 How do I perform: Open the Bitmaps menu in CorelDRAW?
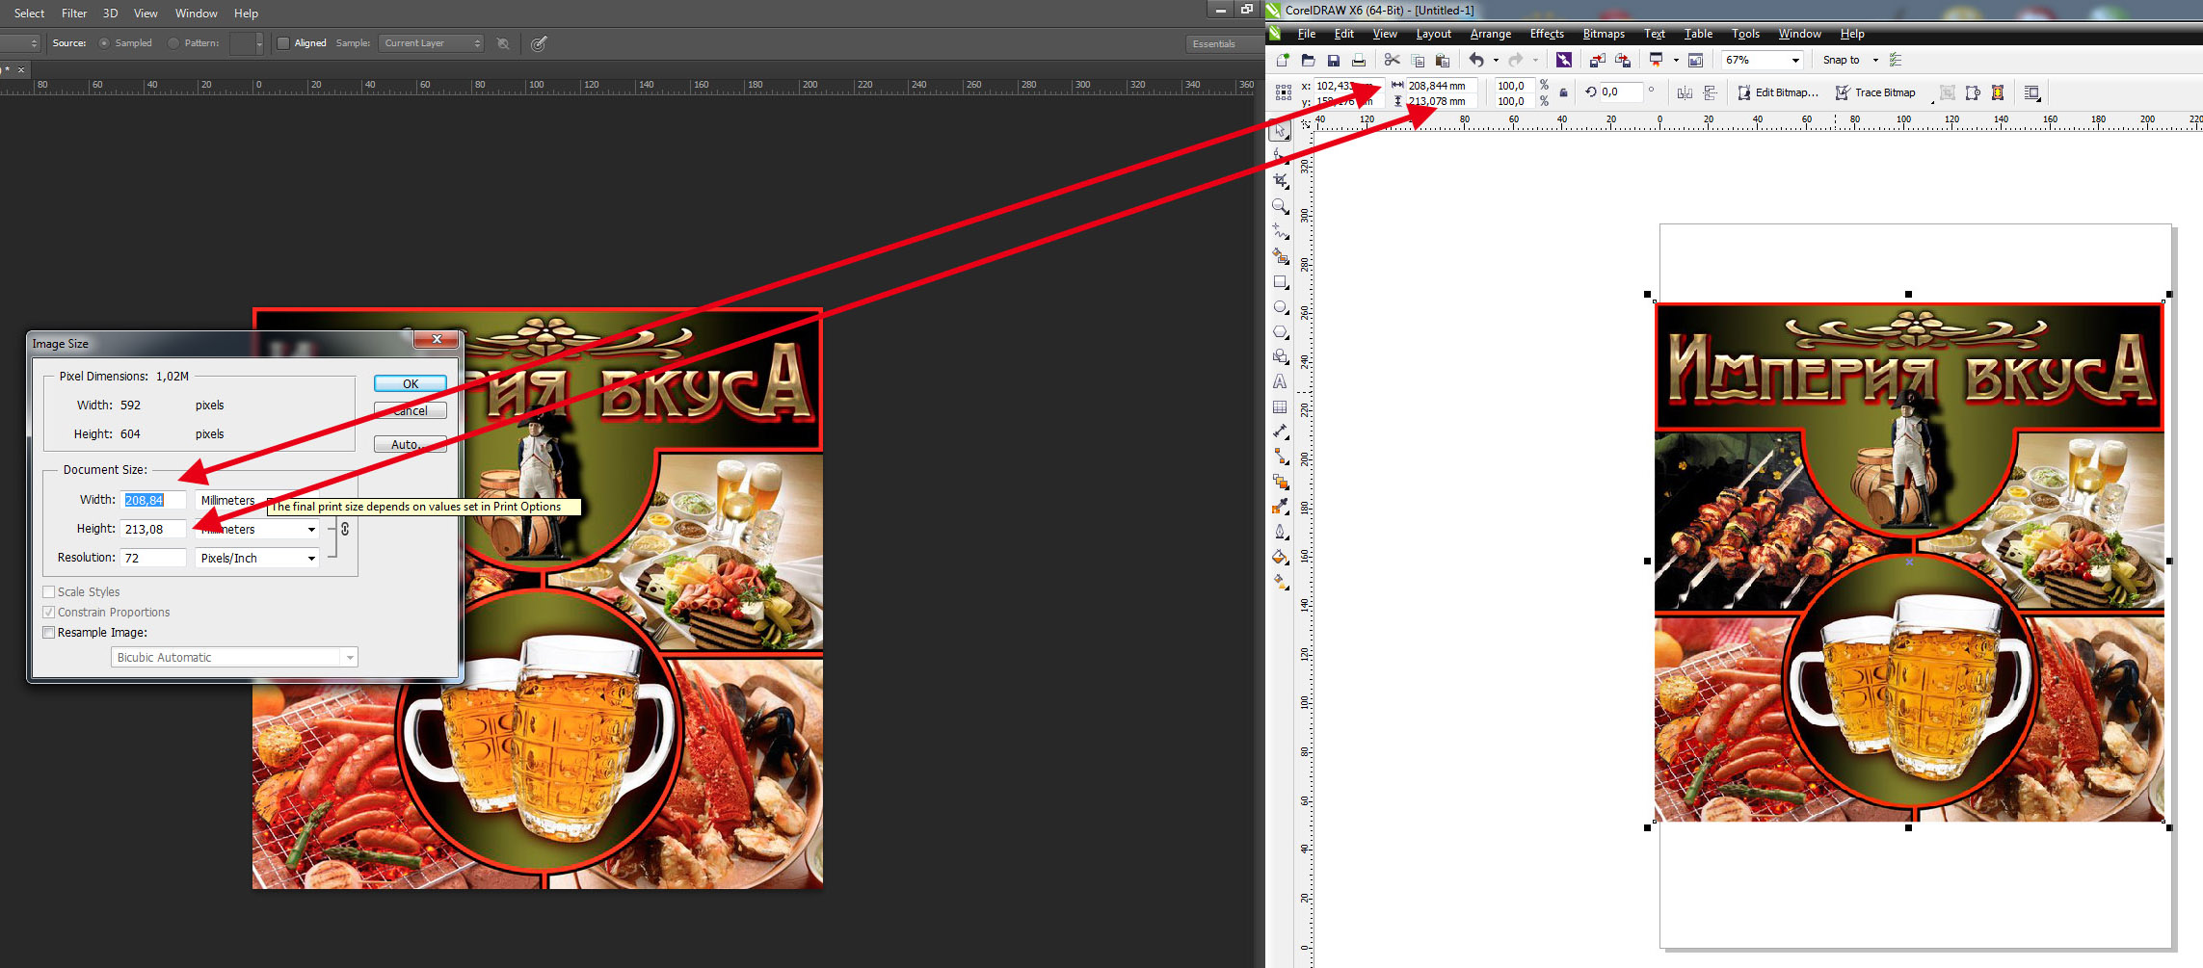tap(1604, 34)
